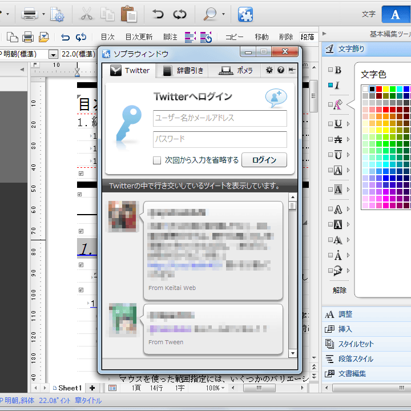Toggle the strikethrough A checkbox
Image resolution: width=411 pixels, height=411 pixels.
click(x=331, y=139)
